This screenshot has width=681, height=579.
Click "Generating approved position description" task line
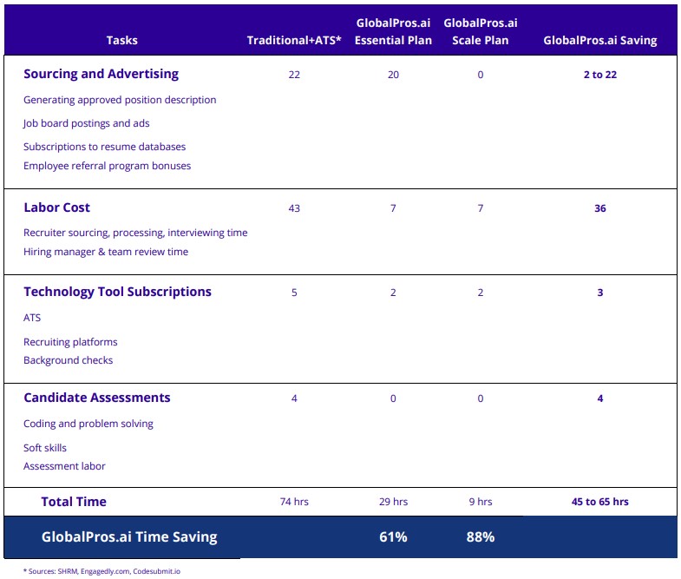pyautogui.click(x=120, y=100)
